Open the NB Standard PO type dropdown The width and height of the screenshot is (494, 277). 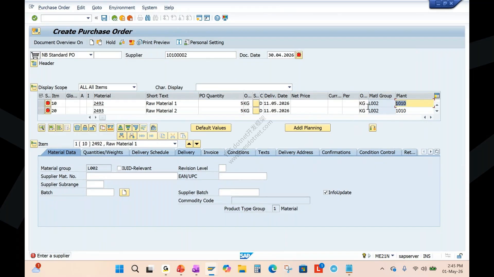pos(91,55)
